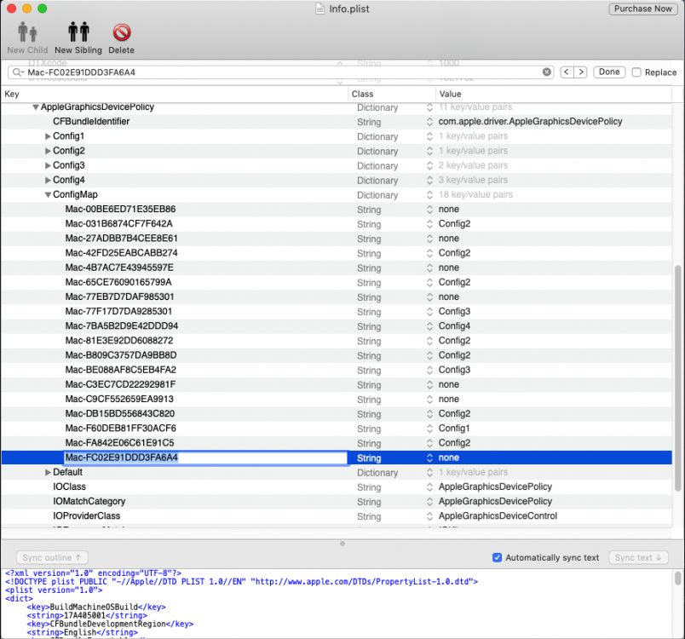Image resolution: width=685 pixels, height=639 pixels.
Task: Click the outline vertical scrollbar
Action: tap(678, 377)
